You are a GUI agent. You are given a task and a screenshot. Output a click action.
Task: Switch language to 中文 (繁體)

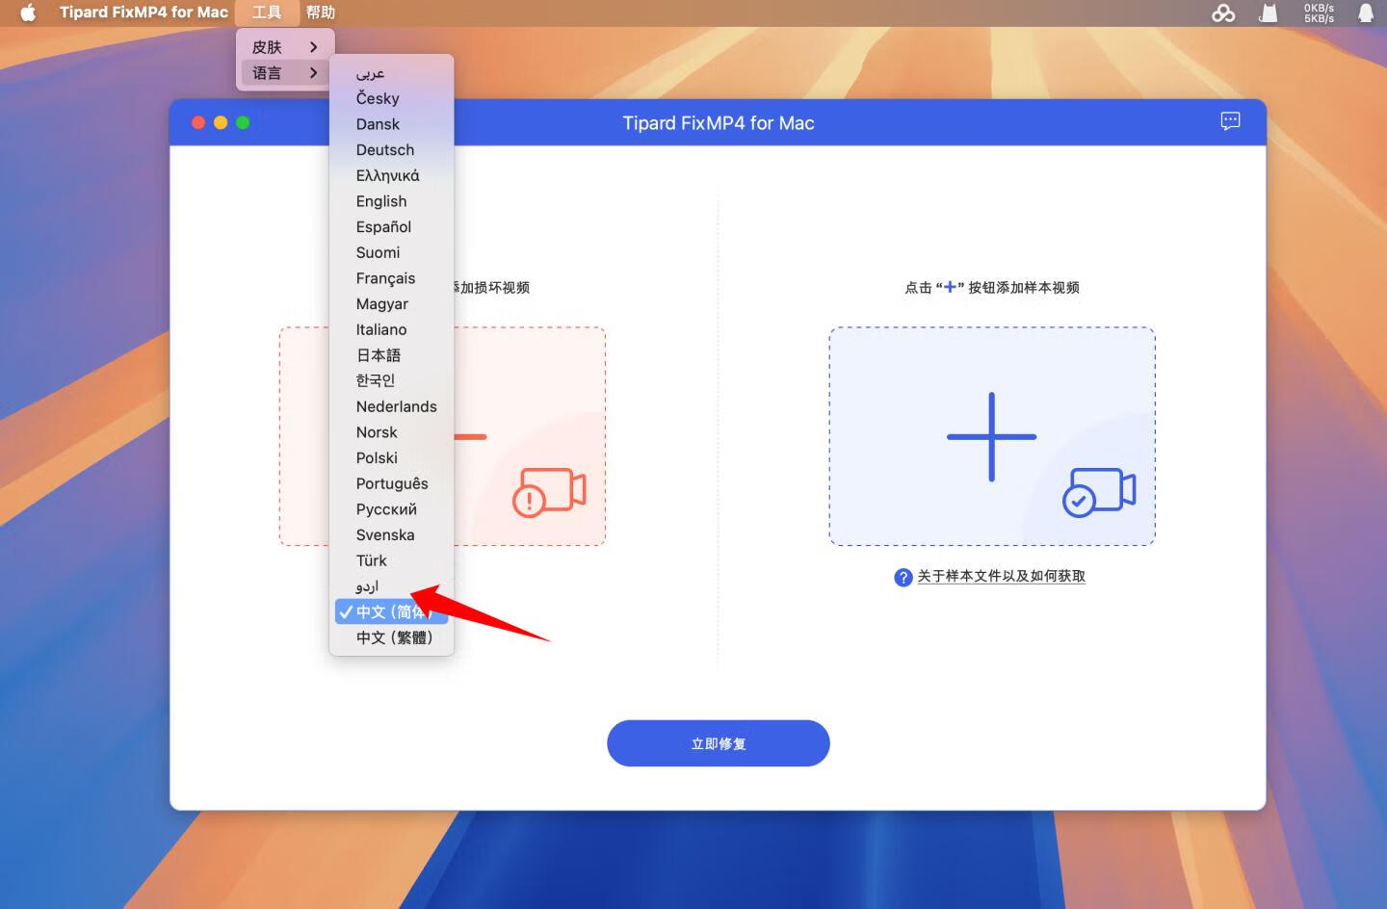[391, 637]
